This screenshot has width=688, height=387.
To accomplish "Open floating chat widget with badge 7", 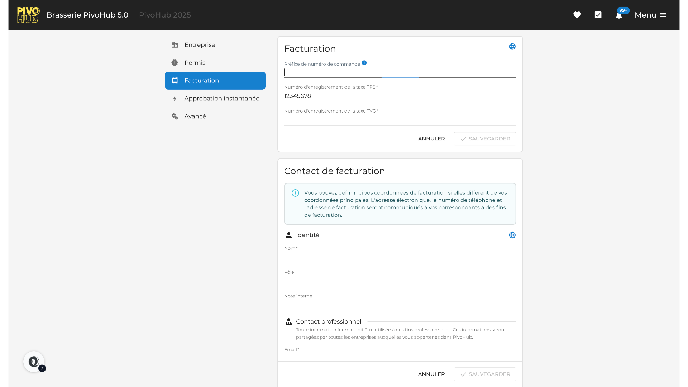I will 34,362.
